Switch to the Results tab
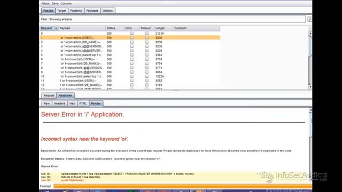This screenshot has width=342, height=192. click(x=48, y=11)
